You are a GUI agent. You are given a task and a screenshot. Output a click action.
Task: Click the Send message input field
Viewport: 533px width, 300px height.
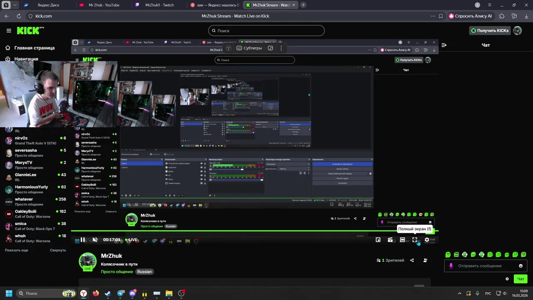click(485, 266)
